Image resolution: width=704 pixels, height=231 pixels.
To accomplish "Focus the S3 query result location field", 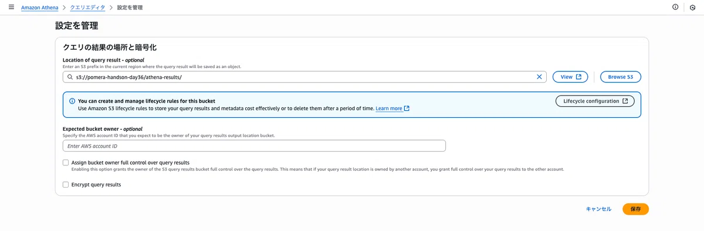I will point(304,77).
